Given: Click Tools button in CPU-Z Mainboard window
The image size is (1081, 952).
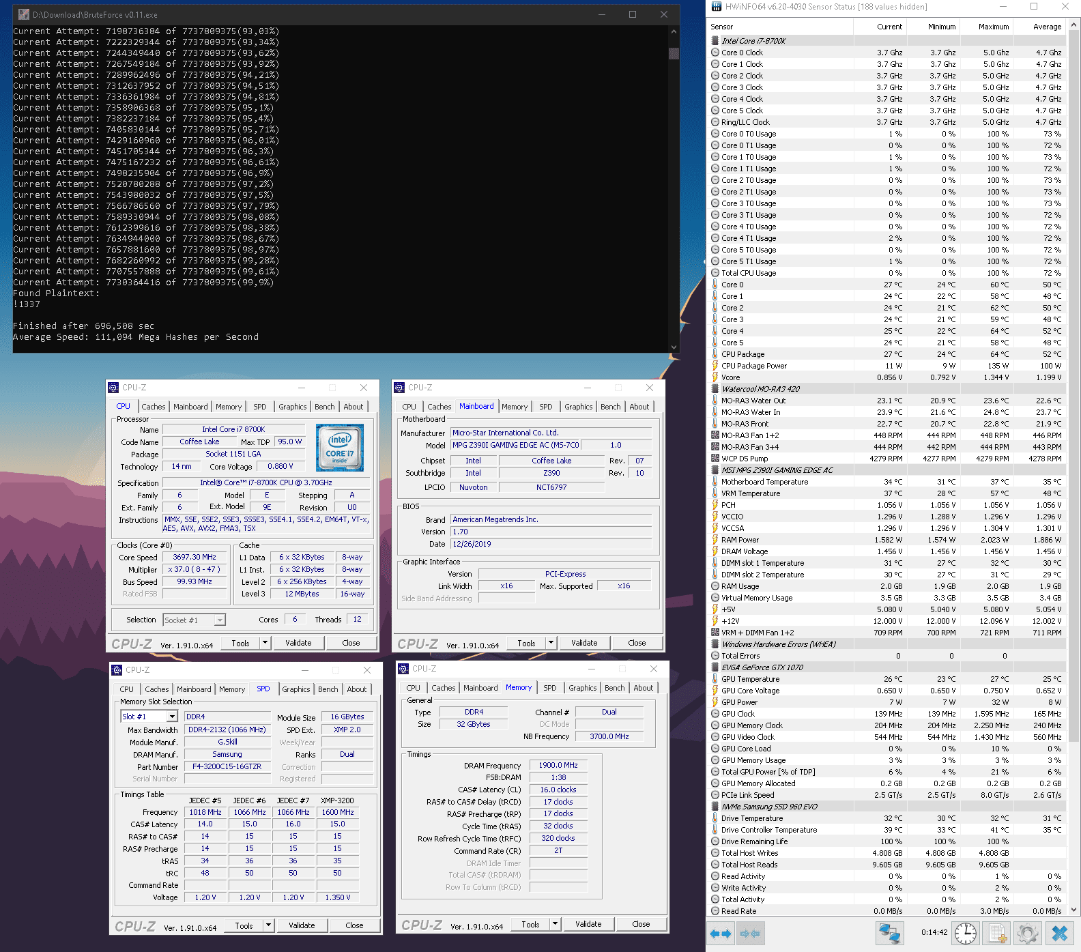Looking at the screenshot, I should click(527, 643).
